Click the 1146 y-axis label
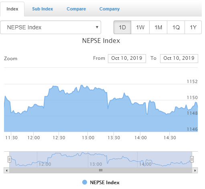205x189 pixels. point(192,129)
